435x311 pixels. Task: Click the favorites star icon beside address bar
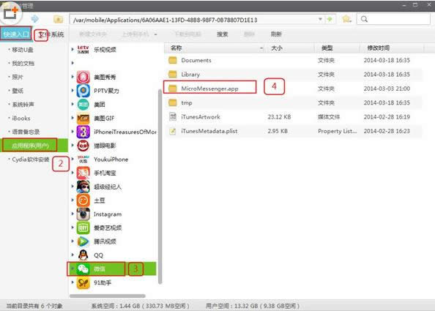pos(346,19)
